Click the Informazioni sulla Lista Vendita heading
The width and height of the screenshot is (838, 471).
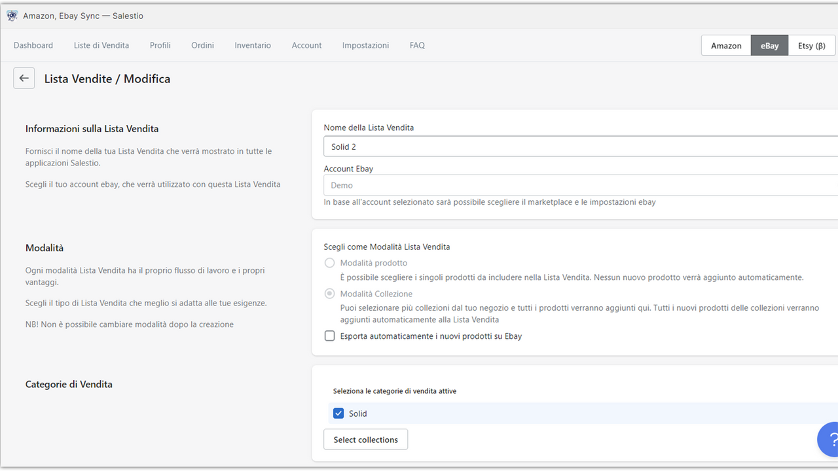[92, 129]
